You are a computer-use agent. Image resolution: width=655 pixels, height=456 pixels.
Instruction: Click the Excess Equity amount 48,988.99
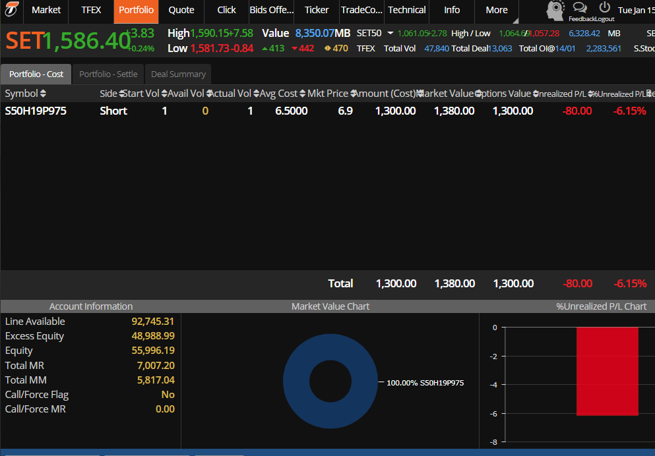(153, 336)
